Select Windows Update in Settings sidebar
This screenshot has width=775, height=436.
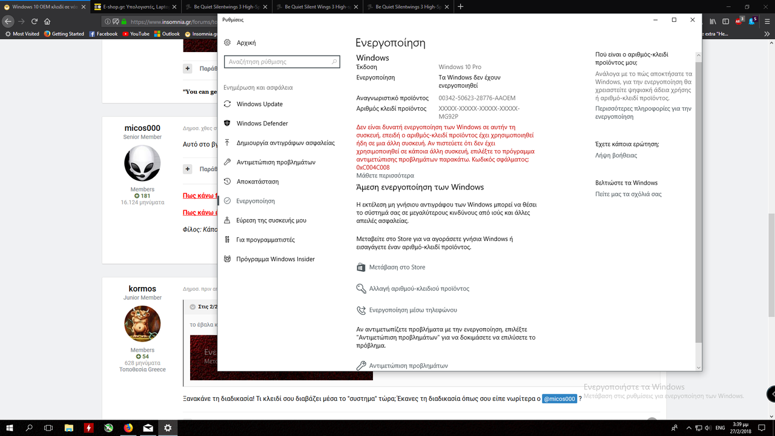[x=260, y=104]
